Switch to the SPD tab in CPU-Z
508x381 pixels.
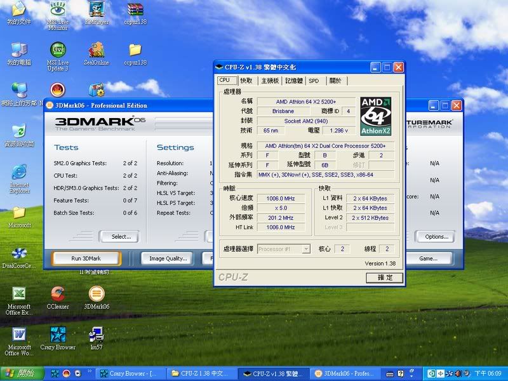pos(314,81)
